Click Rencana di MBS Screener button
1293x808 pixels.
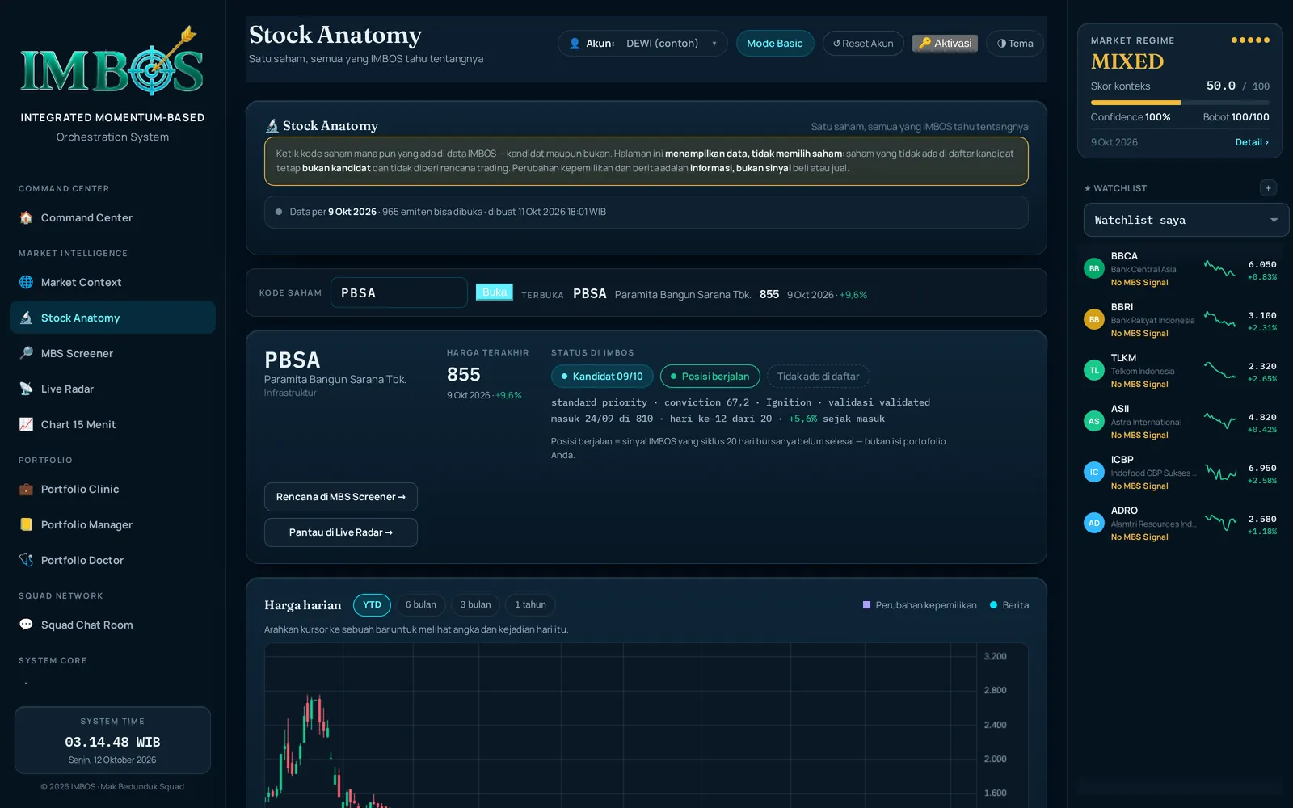pos(341,497)
